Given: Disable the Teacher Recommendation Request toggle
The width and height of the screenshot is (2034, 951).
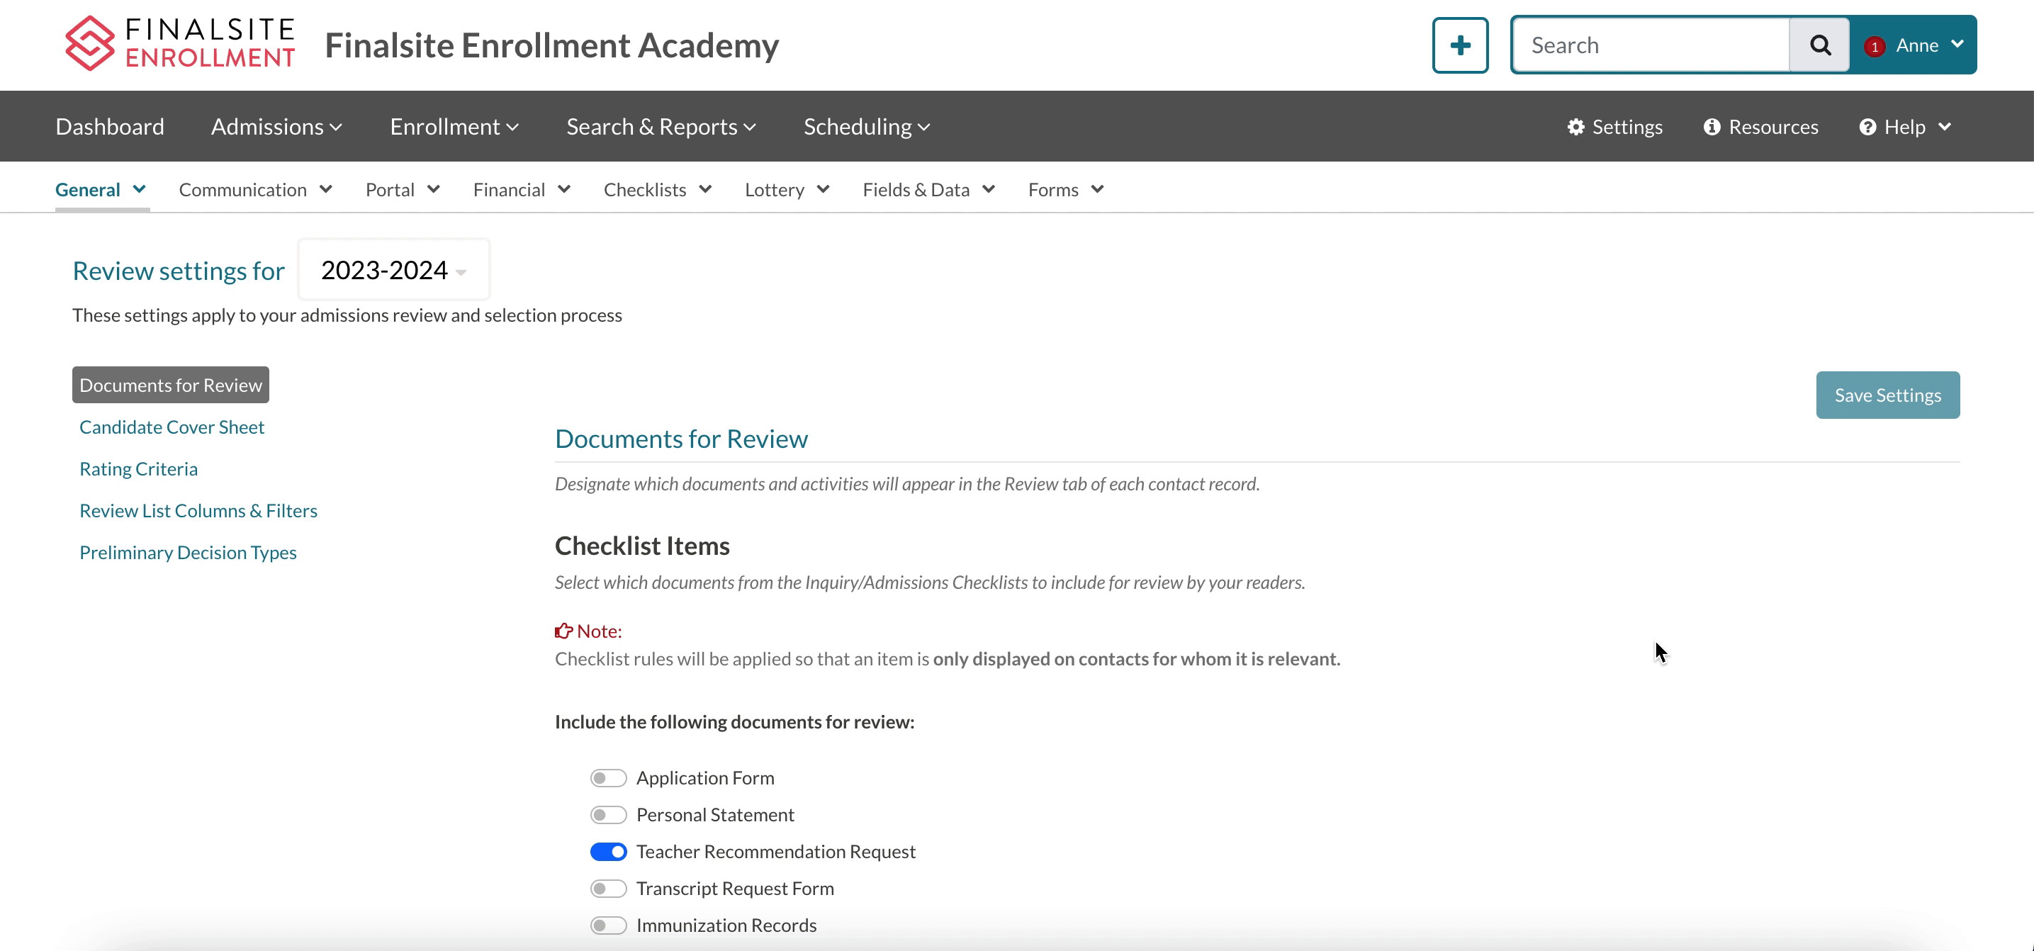Looking at the screenshot, I should tap(608, 852).
